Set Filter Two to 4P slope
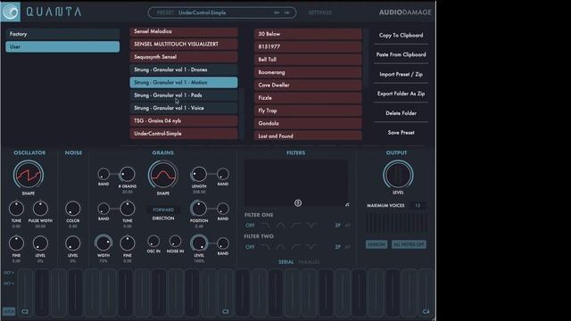This screenshot has height=321, width=571. 347,247
